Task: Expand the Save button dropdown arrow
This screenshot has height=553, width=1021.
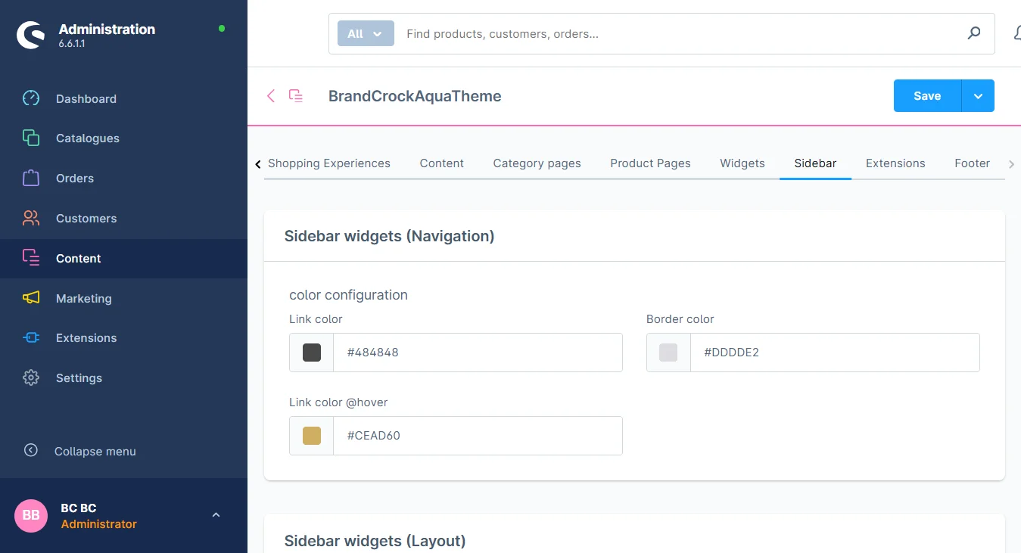Action: click(x=978, y=96)
